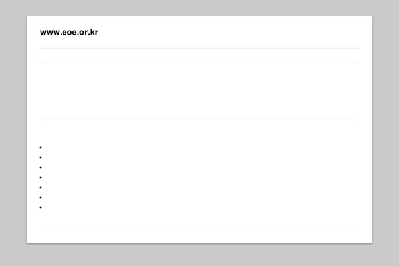Click the large blank section between second and third dividers
Viewport: 399px width, 266px height.
199,91
